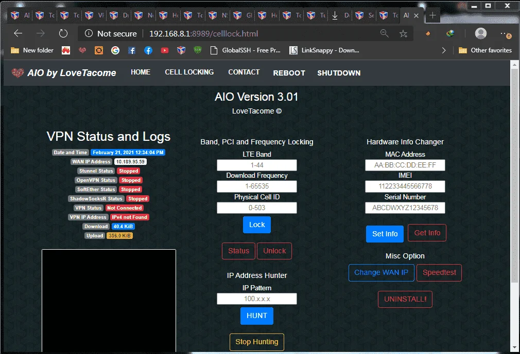This screenshot has width=520, height=354.
Task: Add page to favorites with star icon
Action: [403, 33]
